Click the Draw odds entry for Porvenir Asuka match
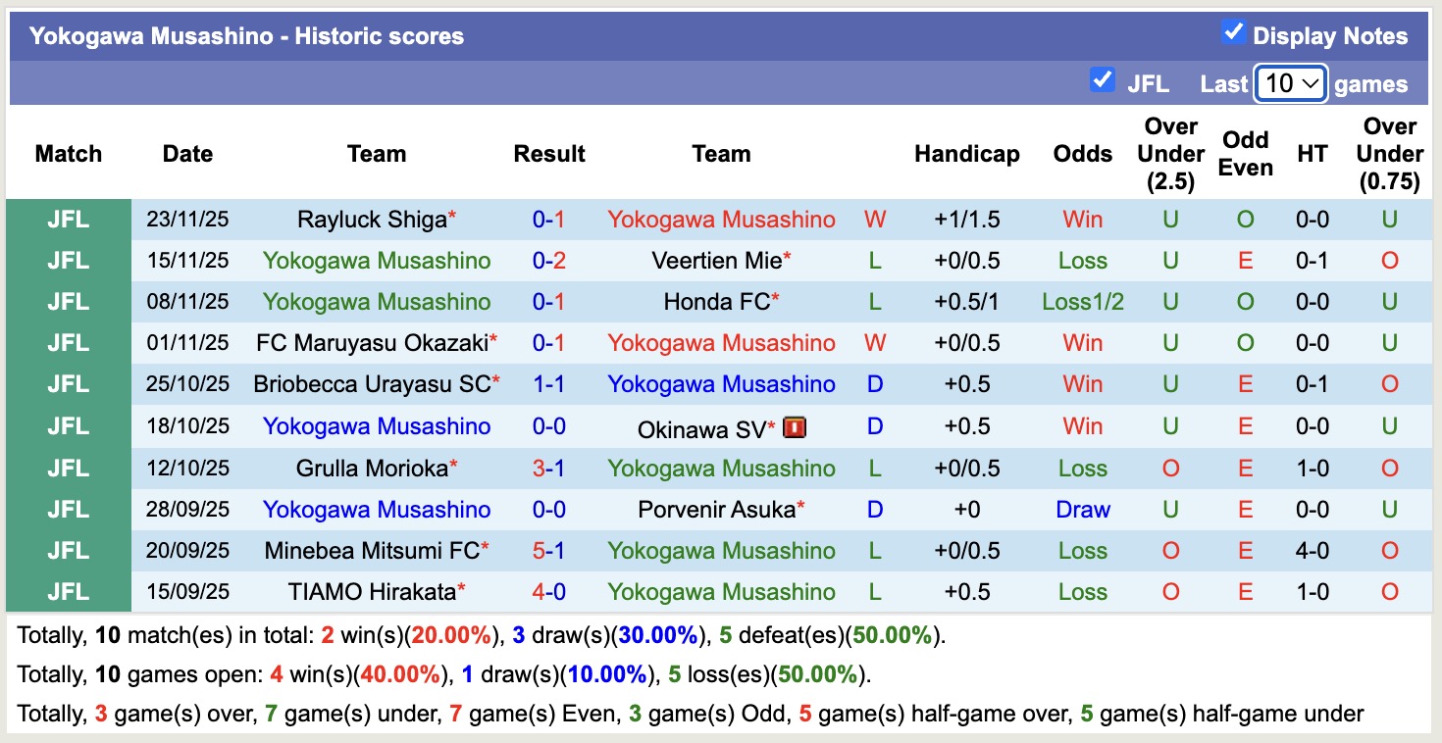This screenshot has width=1442, height=743. (1082, 509)
